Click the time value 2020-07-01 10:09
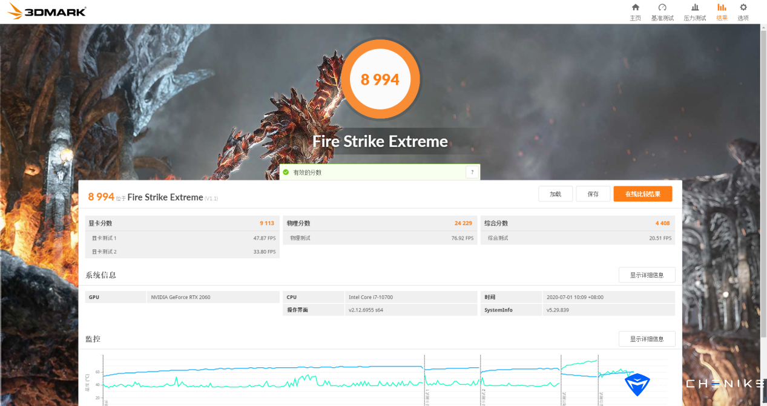 pyautogui.click(x=574, y=297)
